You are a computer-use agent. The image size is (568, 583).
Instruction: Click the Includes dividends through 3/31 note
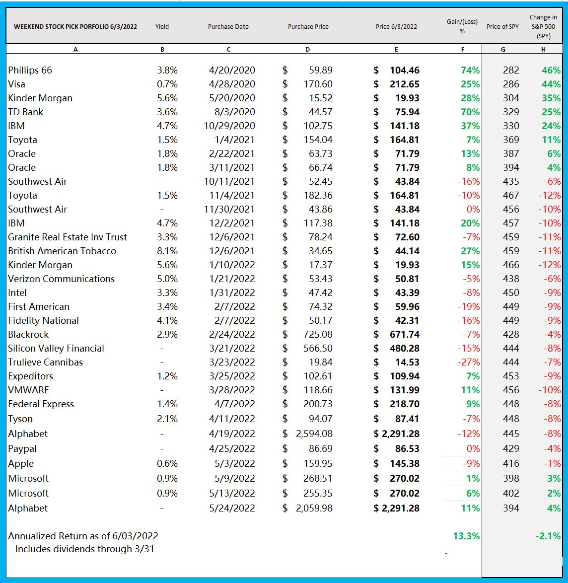coord(85,549)
